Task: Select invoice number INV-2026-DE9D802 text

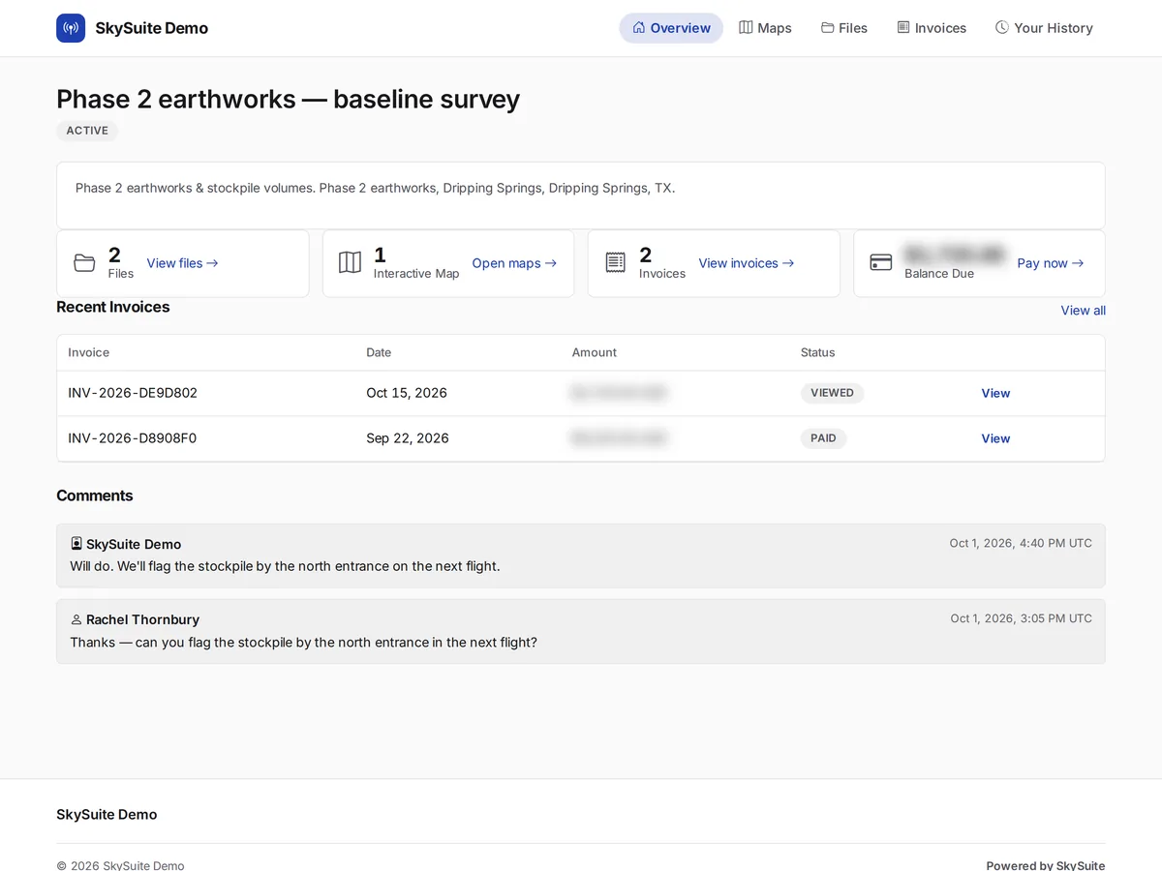Action: [x=133, y=393]
